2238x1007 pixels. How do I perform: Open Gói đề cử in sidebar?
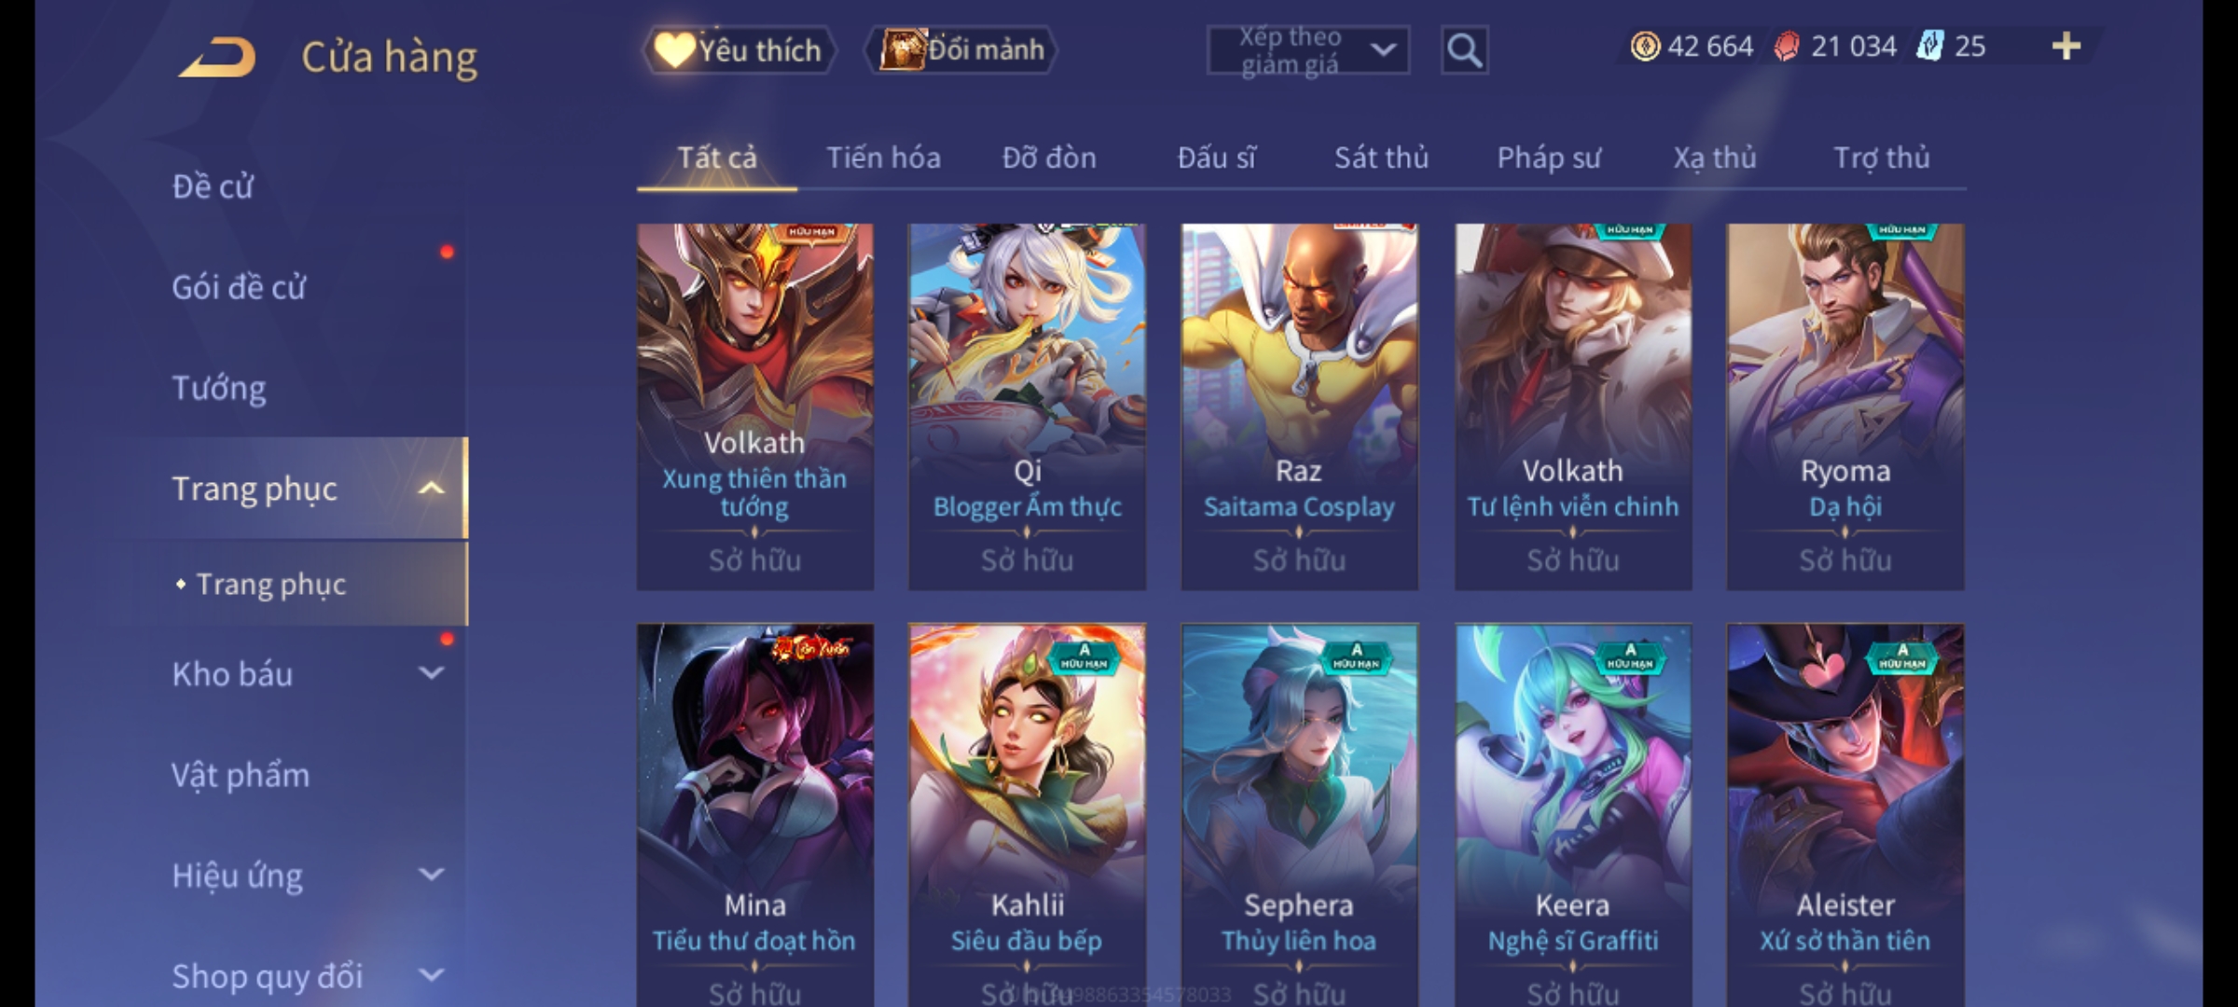tap(239, 287)
